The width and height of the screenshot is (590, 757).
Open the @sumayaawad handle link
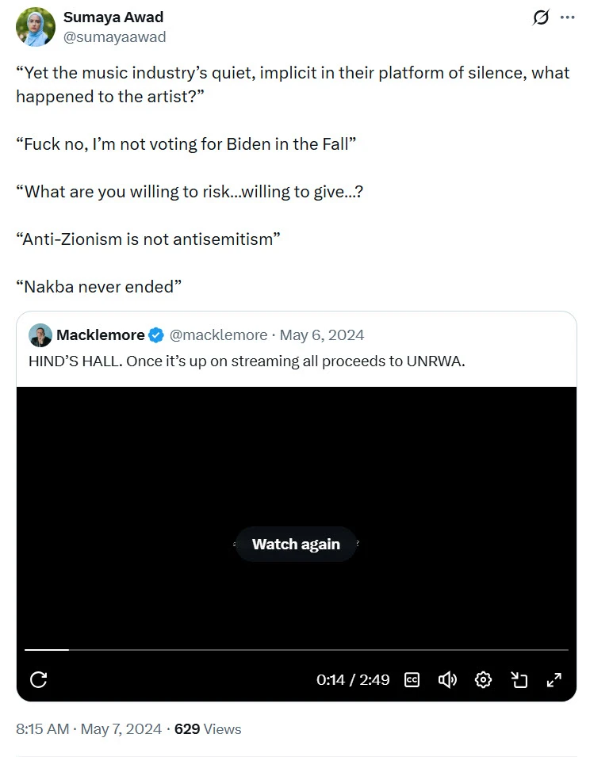coord(114,37)
